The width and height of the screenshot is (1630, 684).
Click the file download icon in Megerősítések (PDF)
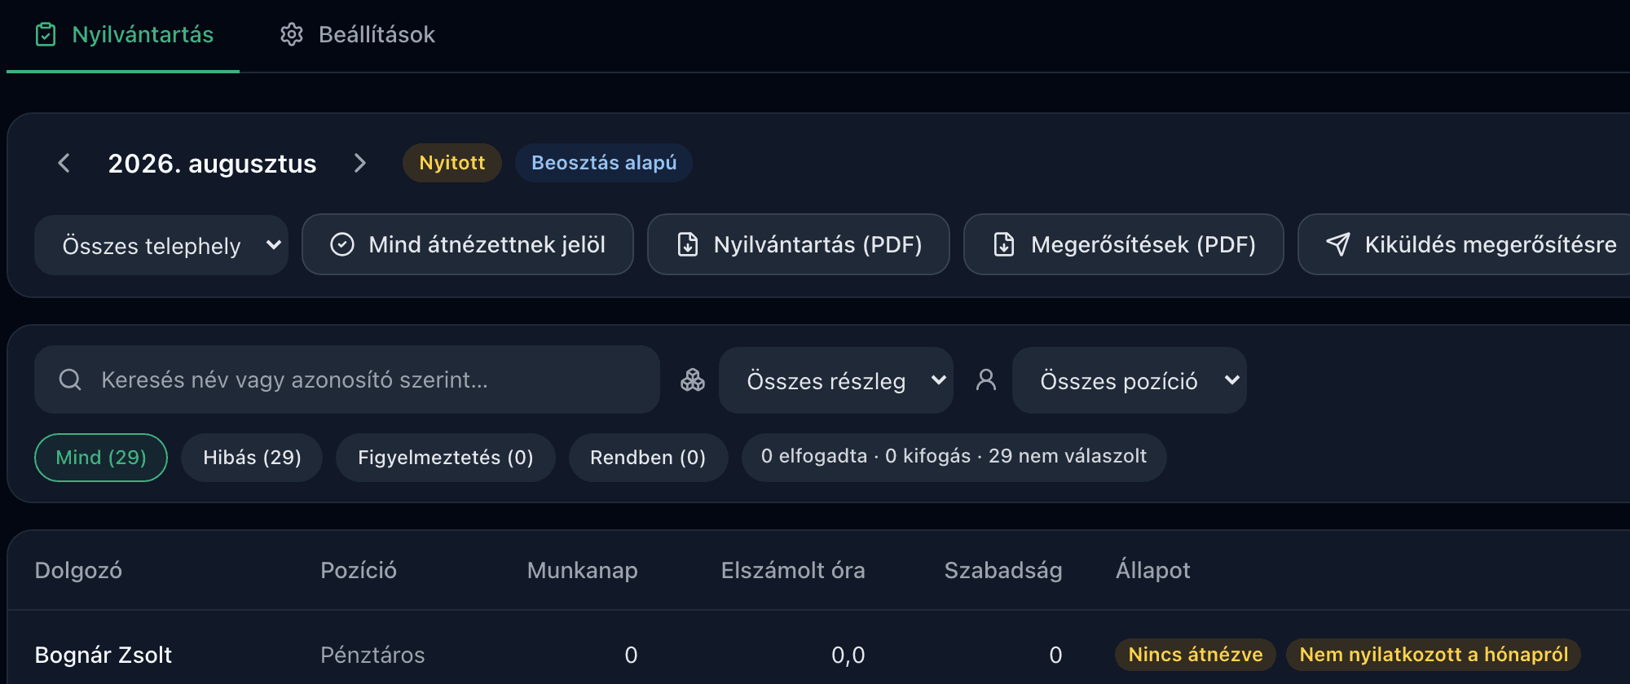click(x=1004, y=244)
